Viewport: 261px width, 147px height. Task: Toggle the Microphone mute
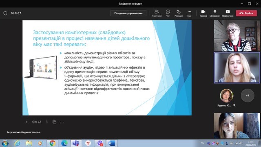[215, 13]
